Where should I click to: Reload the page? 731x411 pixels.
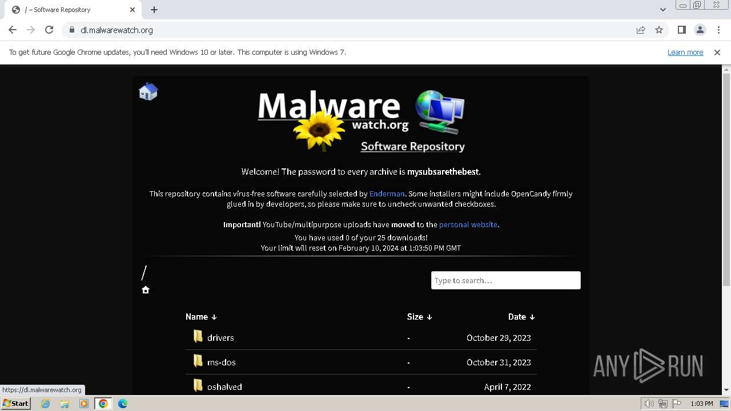[49, 30]
